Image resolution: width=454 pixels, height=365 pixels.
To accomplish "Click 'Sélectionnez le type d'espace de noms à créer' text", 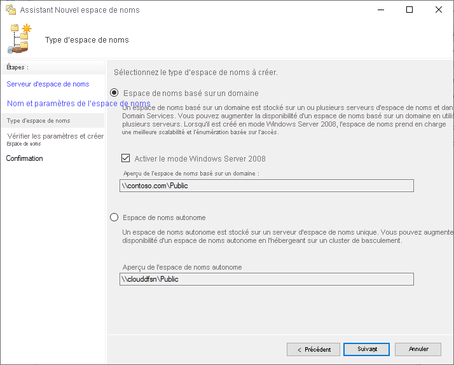I will [x=196, y=72].
